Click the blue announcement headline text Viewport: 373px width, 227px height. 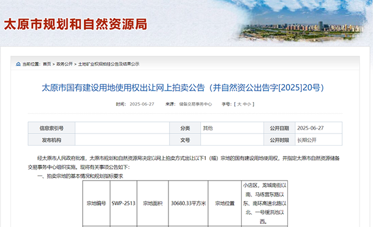[182, 88]
